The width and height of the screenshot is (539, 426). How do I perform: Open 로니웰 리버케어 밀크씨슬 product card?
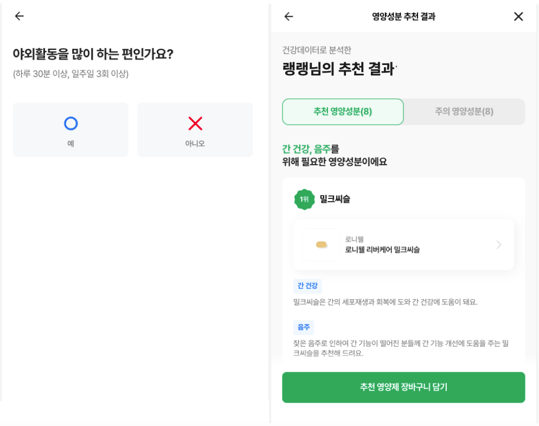click(x=403, y=244)
